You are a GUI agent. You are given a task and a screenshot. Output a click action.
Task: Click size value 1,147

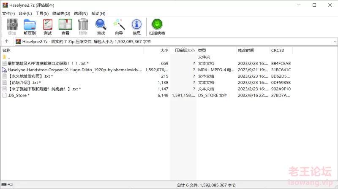(x=163, y=89)
